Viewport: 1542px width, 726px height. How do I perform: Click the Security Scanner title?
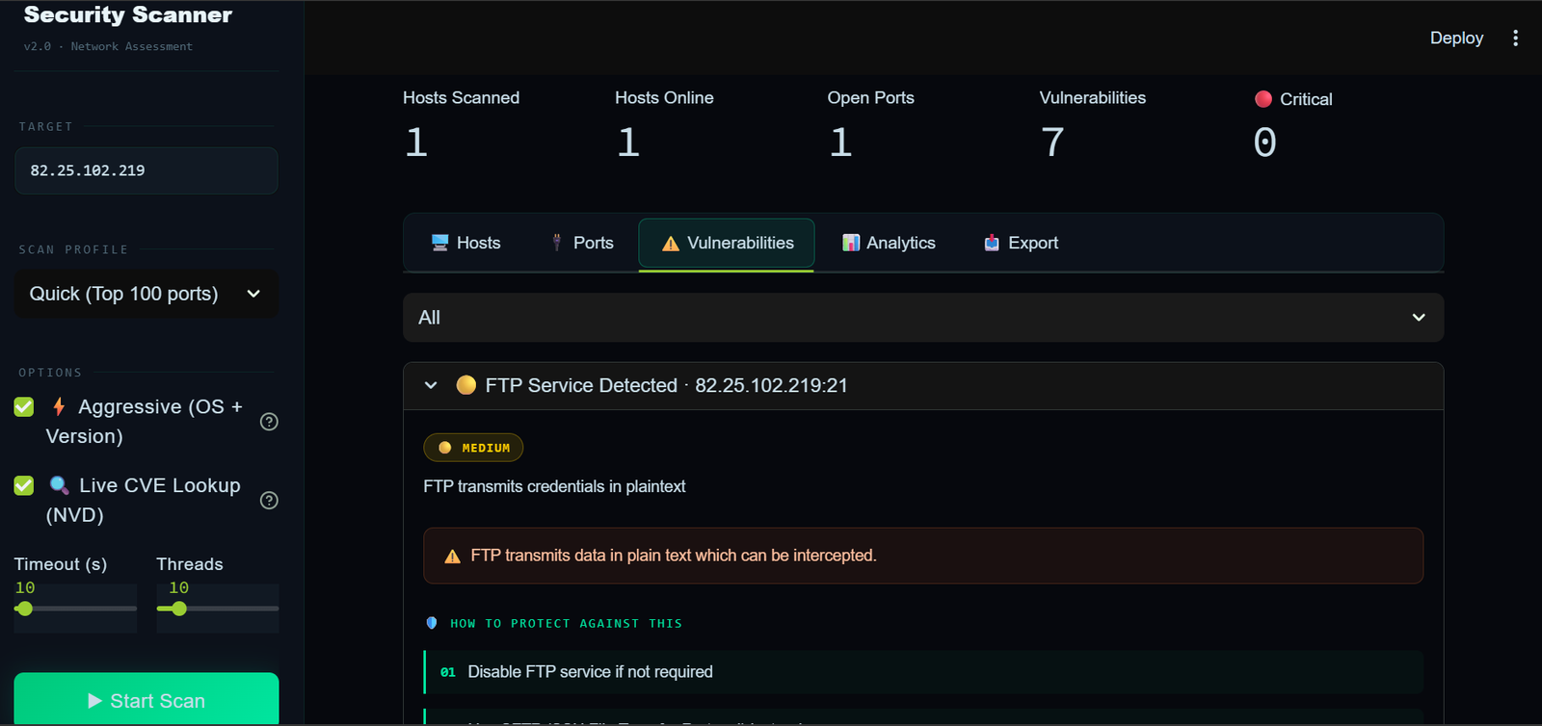(x=128, y=14)
